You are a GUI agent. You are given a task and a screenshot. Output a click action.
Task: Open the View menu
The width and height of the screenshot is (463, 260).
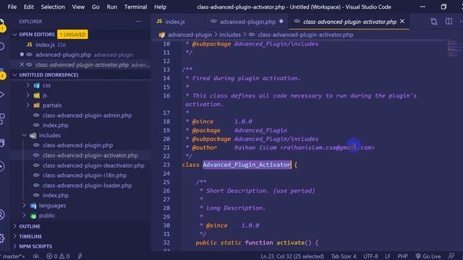[78, 6]
